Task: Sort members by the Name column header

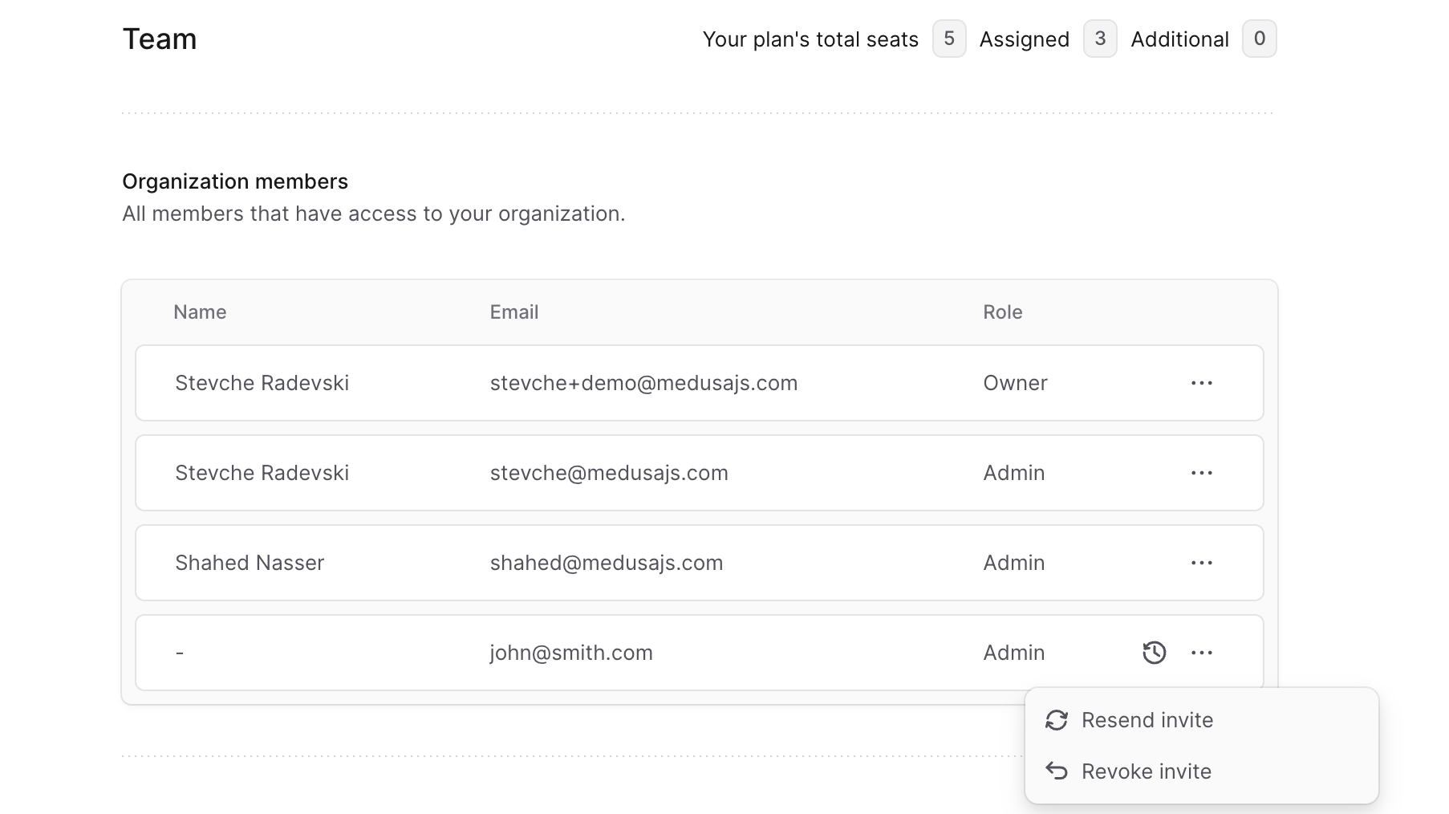Action: [199, 312]
